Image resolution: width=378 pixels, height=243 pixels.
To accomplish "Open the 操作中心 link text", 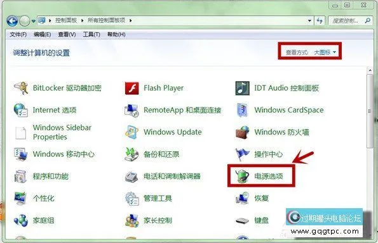I will click(x=268, y=154).
